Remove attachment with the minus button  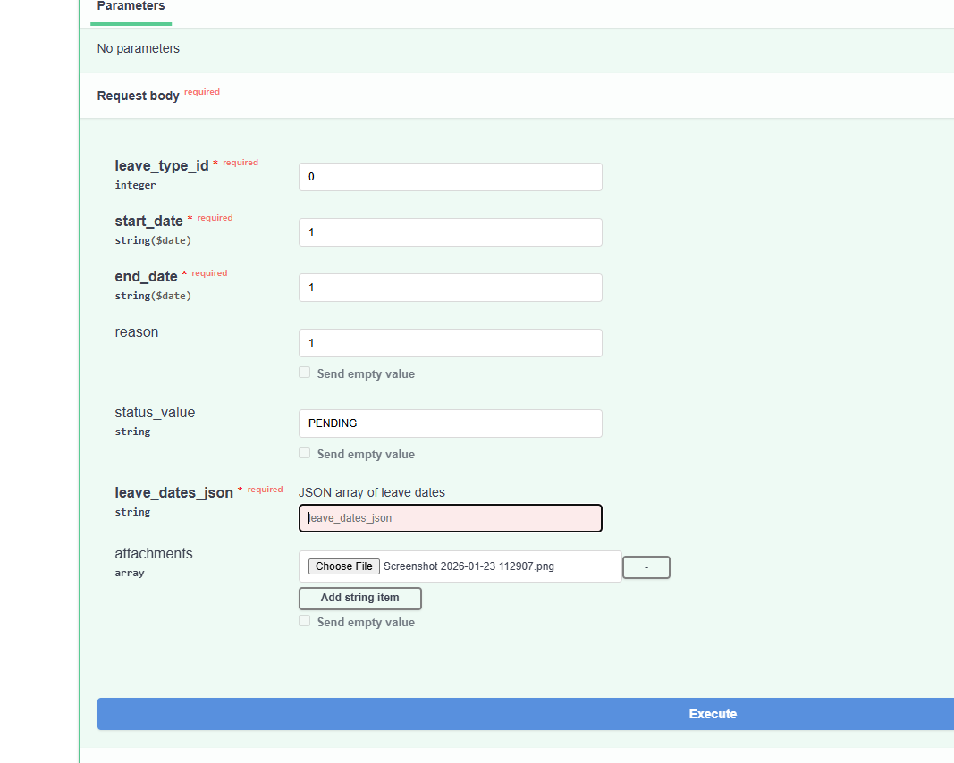(646, 567)
